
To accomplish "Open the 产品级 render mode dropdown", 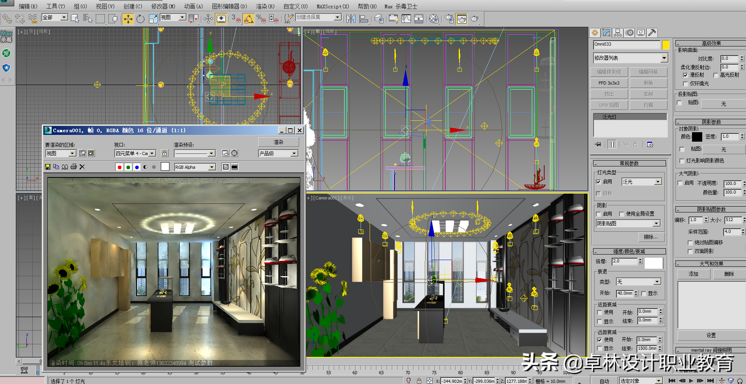I will (x=278, y=153).
